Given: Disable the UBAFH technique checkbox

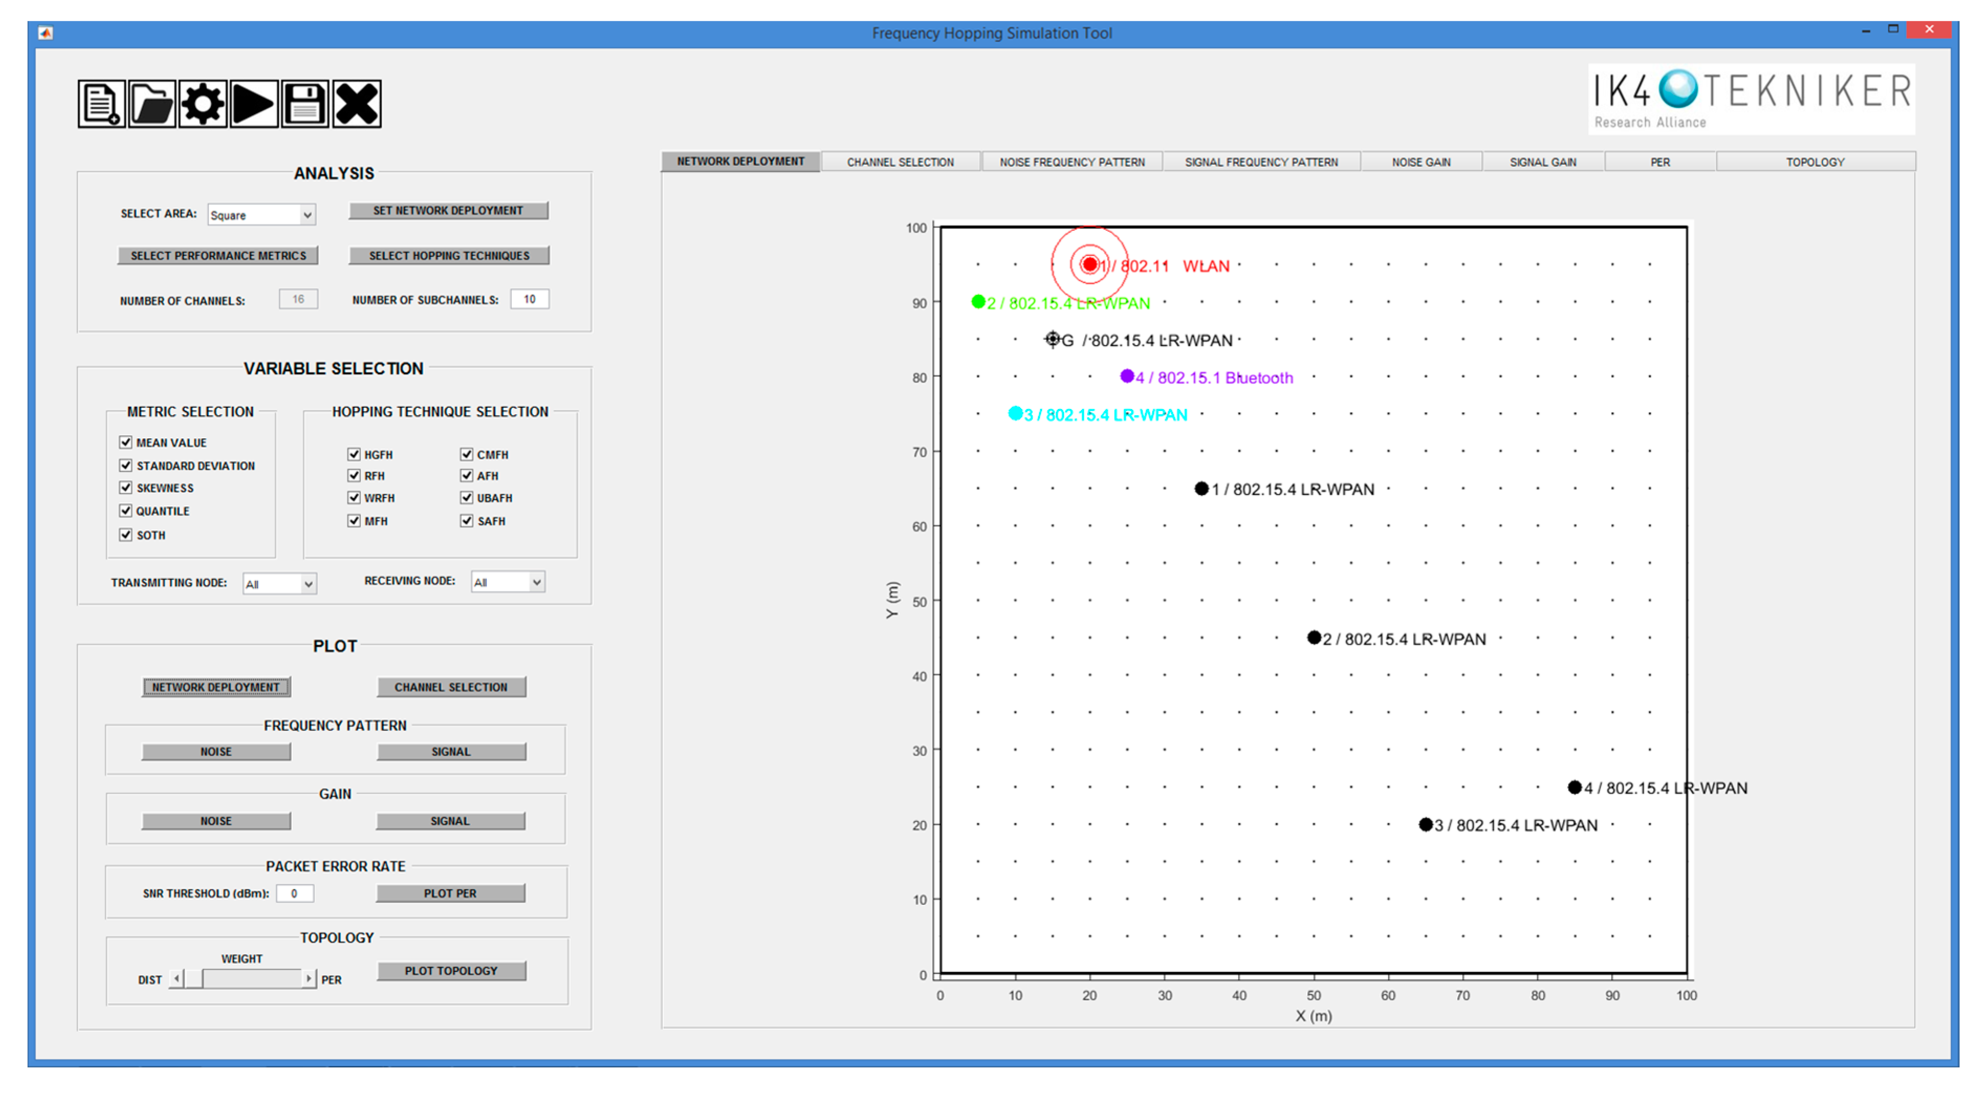Looking at the screenshot, I should 466,497.
